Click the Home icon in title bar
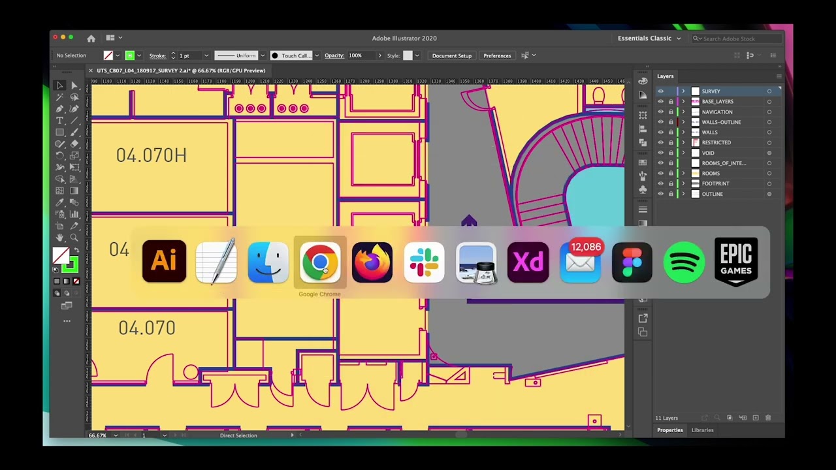Image resolution: width=836 pixels, height=470 pixels. coord(91,39)
